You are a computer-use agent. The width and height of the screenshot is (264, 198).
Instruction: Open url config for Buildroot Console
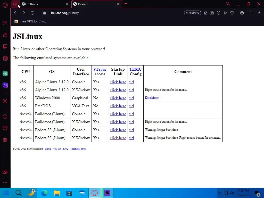(132, 114)
